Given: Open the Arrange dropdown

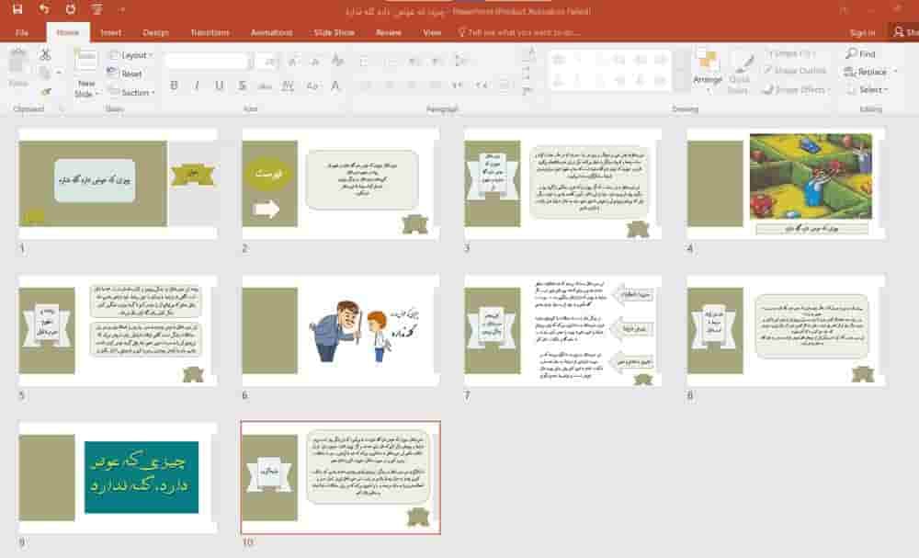Looking at the screenshot, I should [708, 72].
